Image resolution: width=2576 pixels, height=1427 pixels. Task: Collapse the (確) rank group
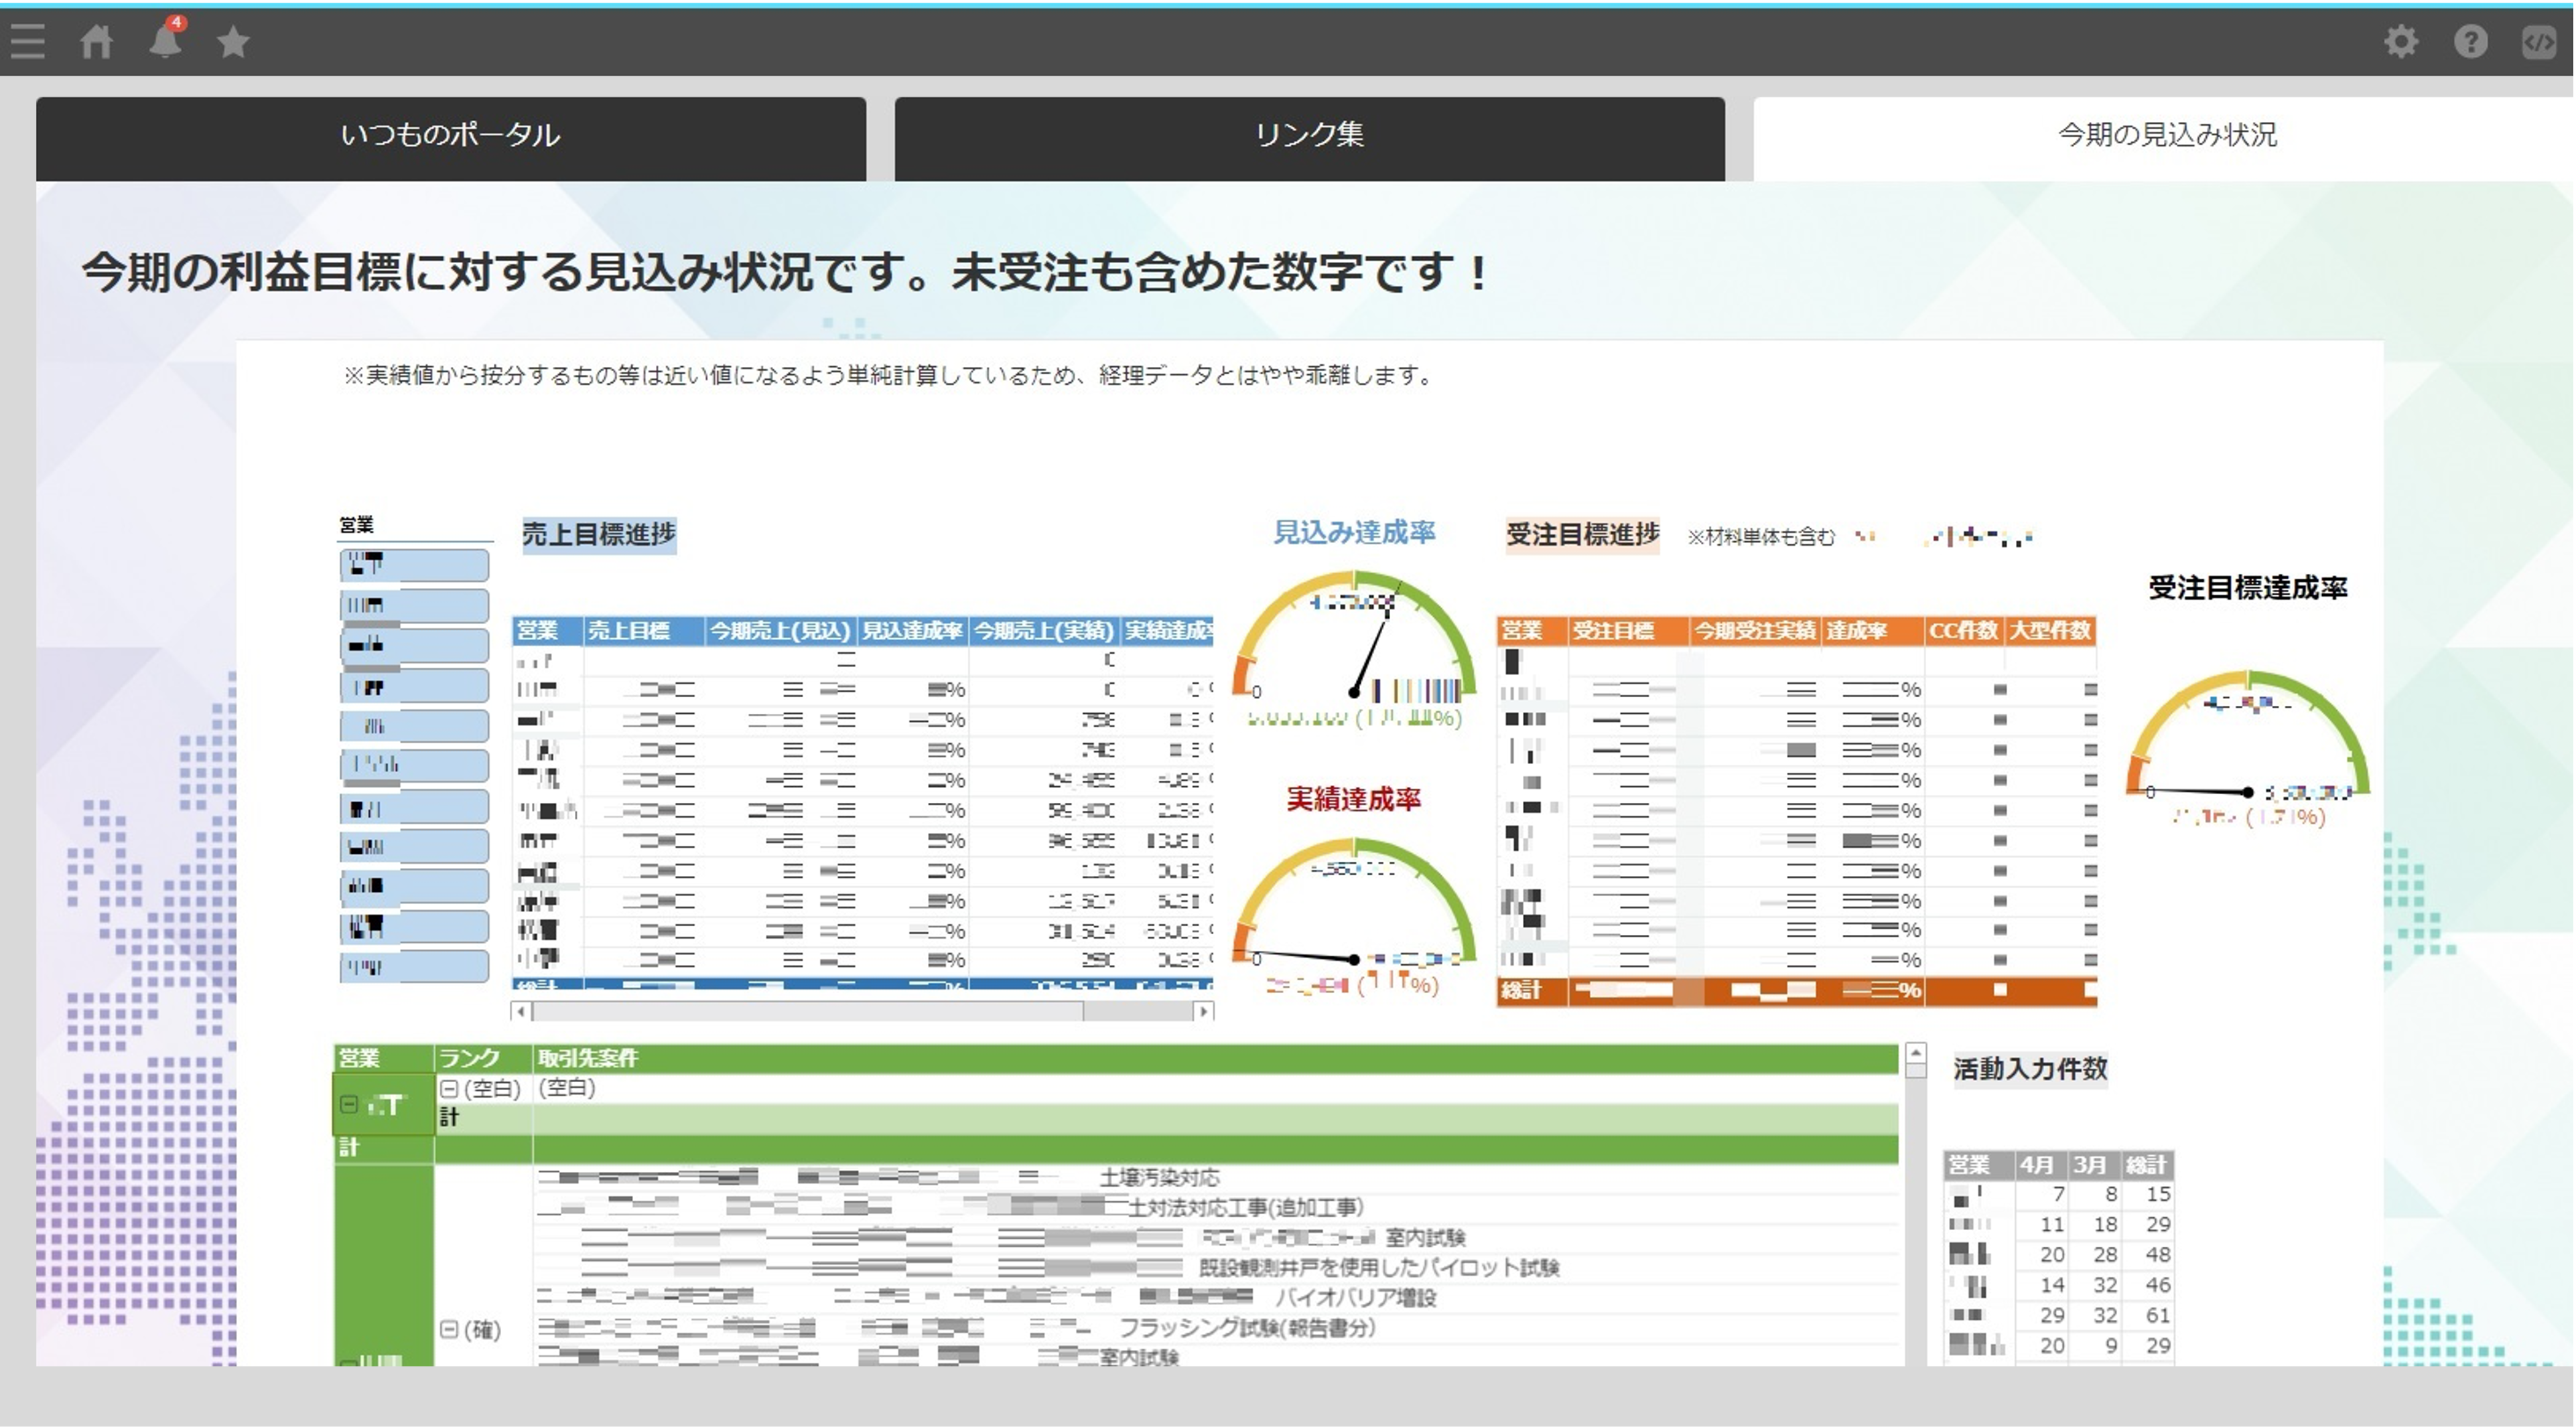(x=449, y=1329)
